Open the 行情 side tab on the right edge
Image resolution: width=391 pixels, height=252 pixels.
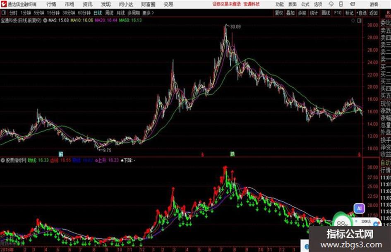click(386, 170)
